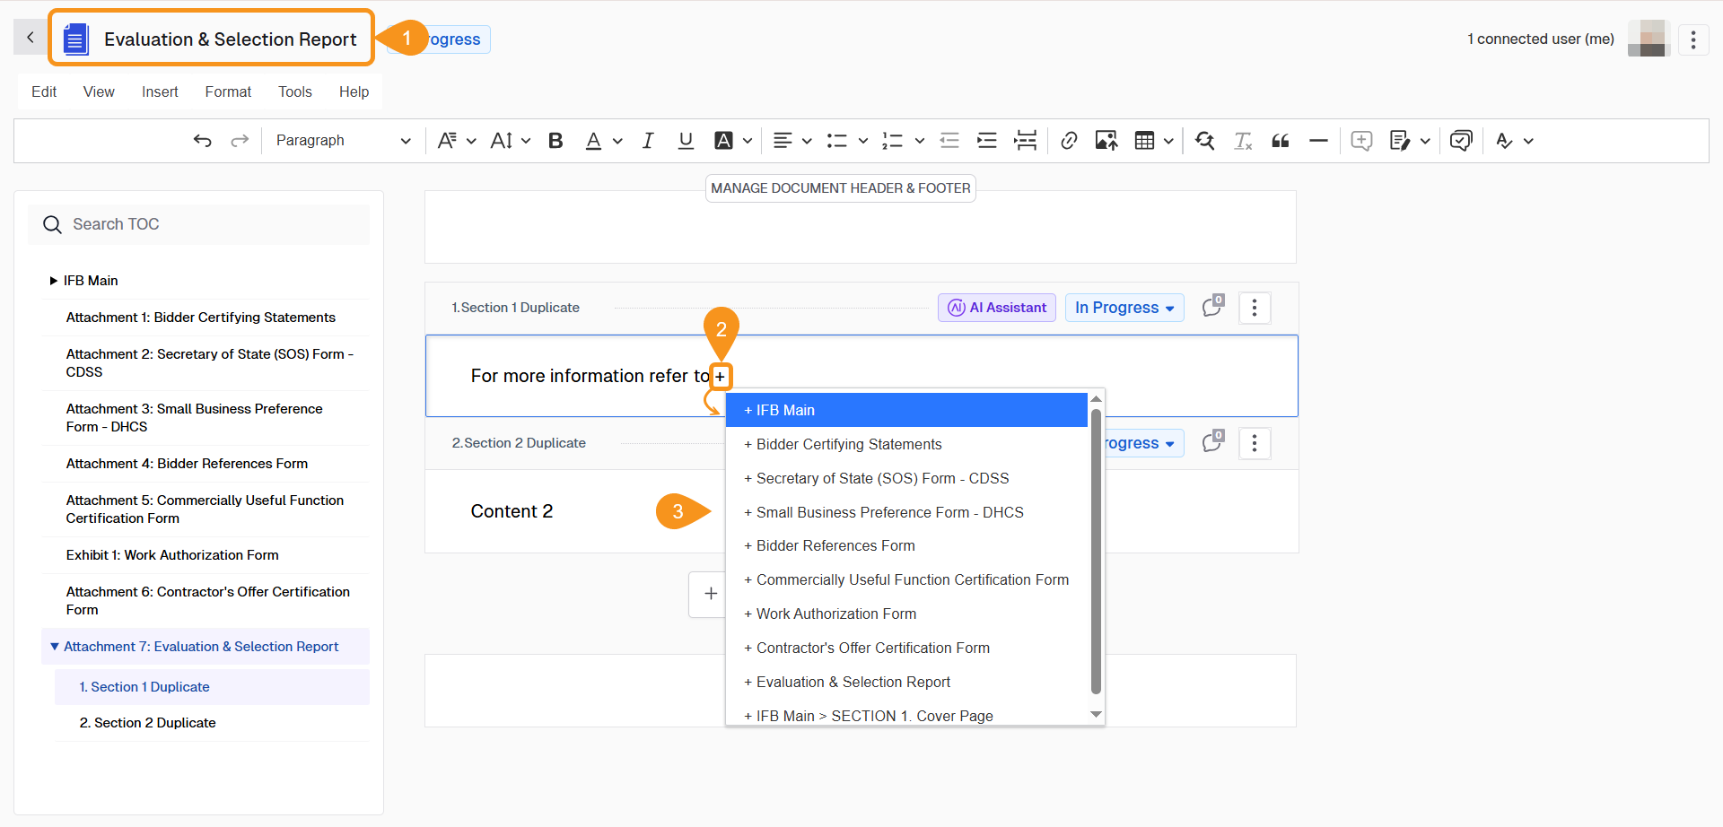The image size is (1723, 827).
Task: Add a comment using the comment icon
Action: pyautogui.click(x=1361, y=140)
